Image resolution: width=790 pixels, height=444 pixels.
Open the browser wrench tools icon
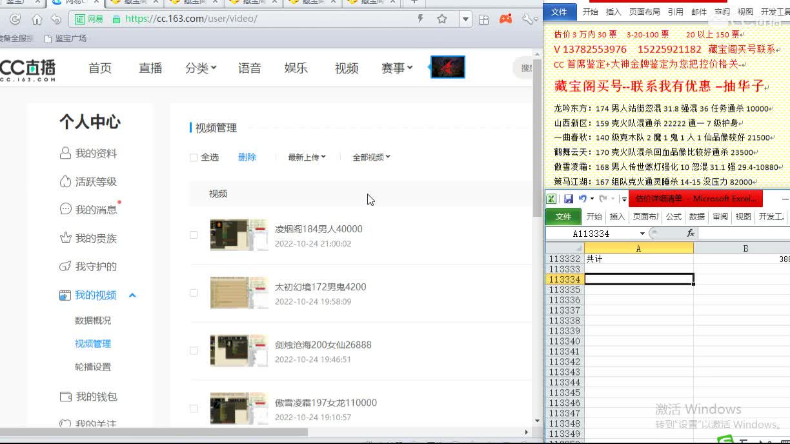click(x=528, y=19)
